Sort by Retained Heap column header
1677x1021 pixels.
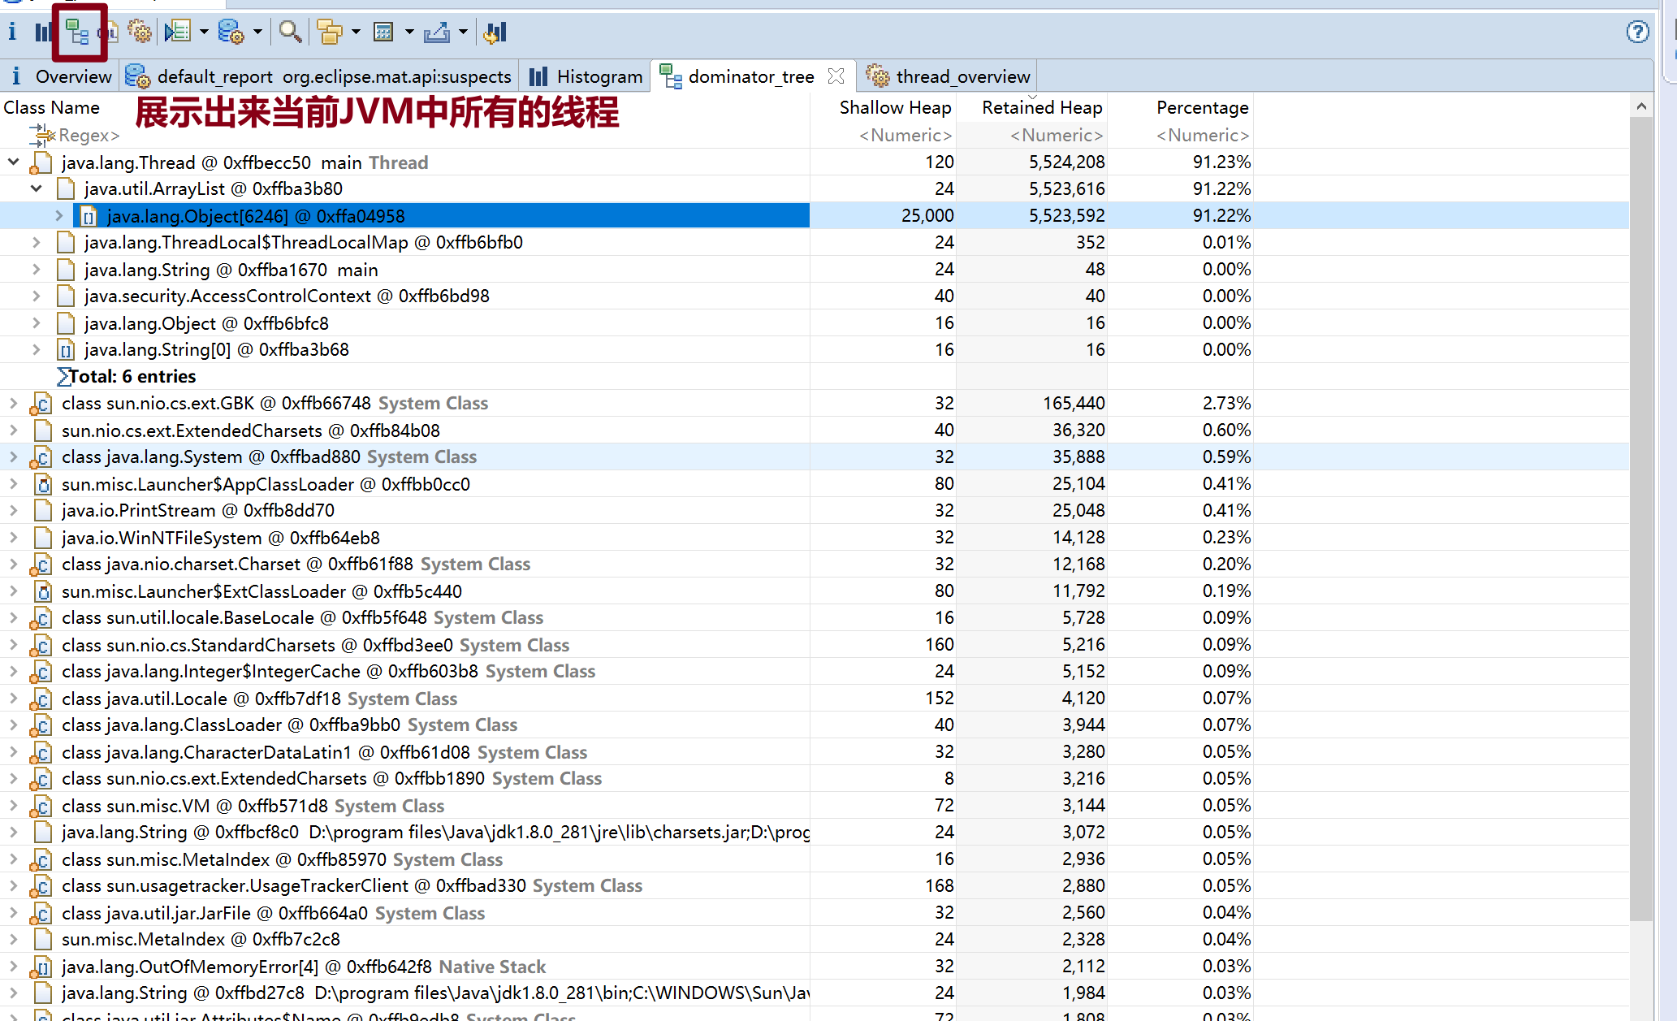click(1041, 107)
